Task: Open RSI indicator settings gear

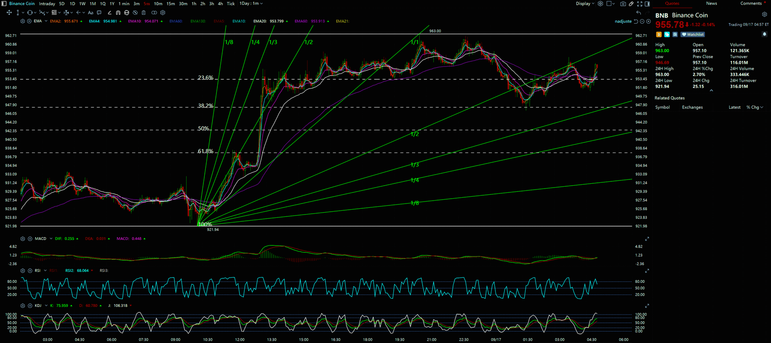Action: 23,270
